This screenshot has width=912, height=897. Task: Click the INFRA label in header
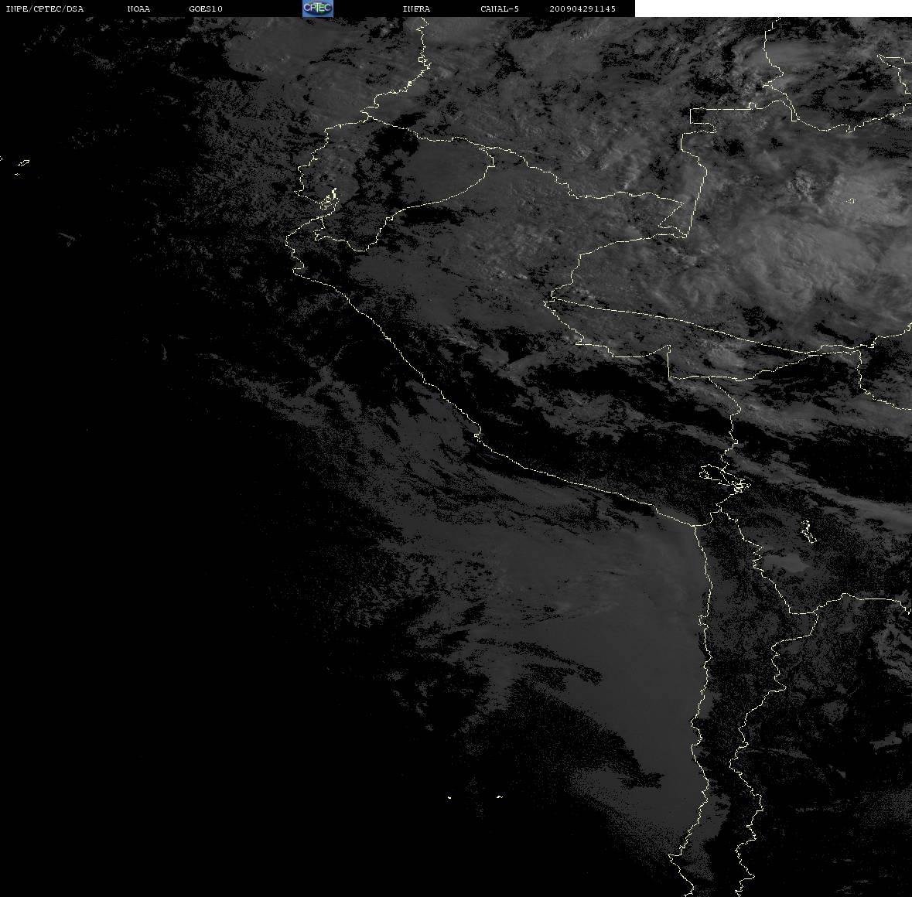(x=416, y=9)
